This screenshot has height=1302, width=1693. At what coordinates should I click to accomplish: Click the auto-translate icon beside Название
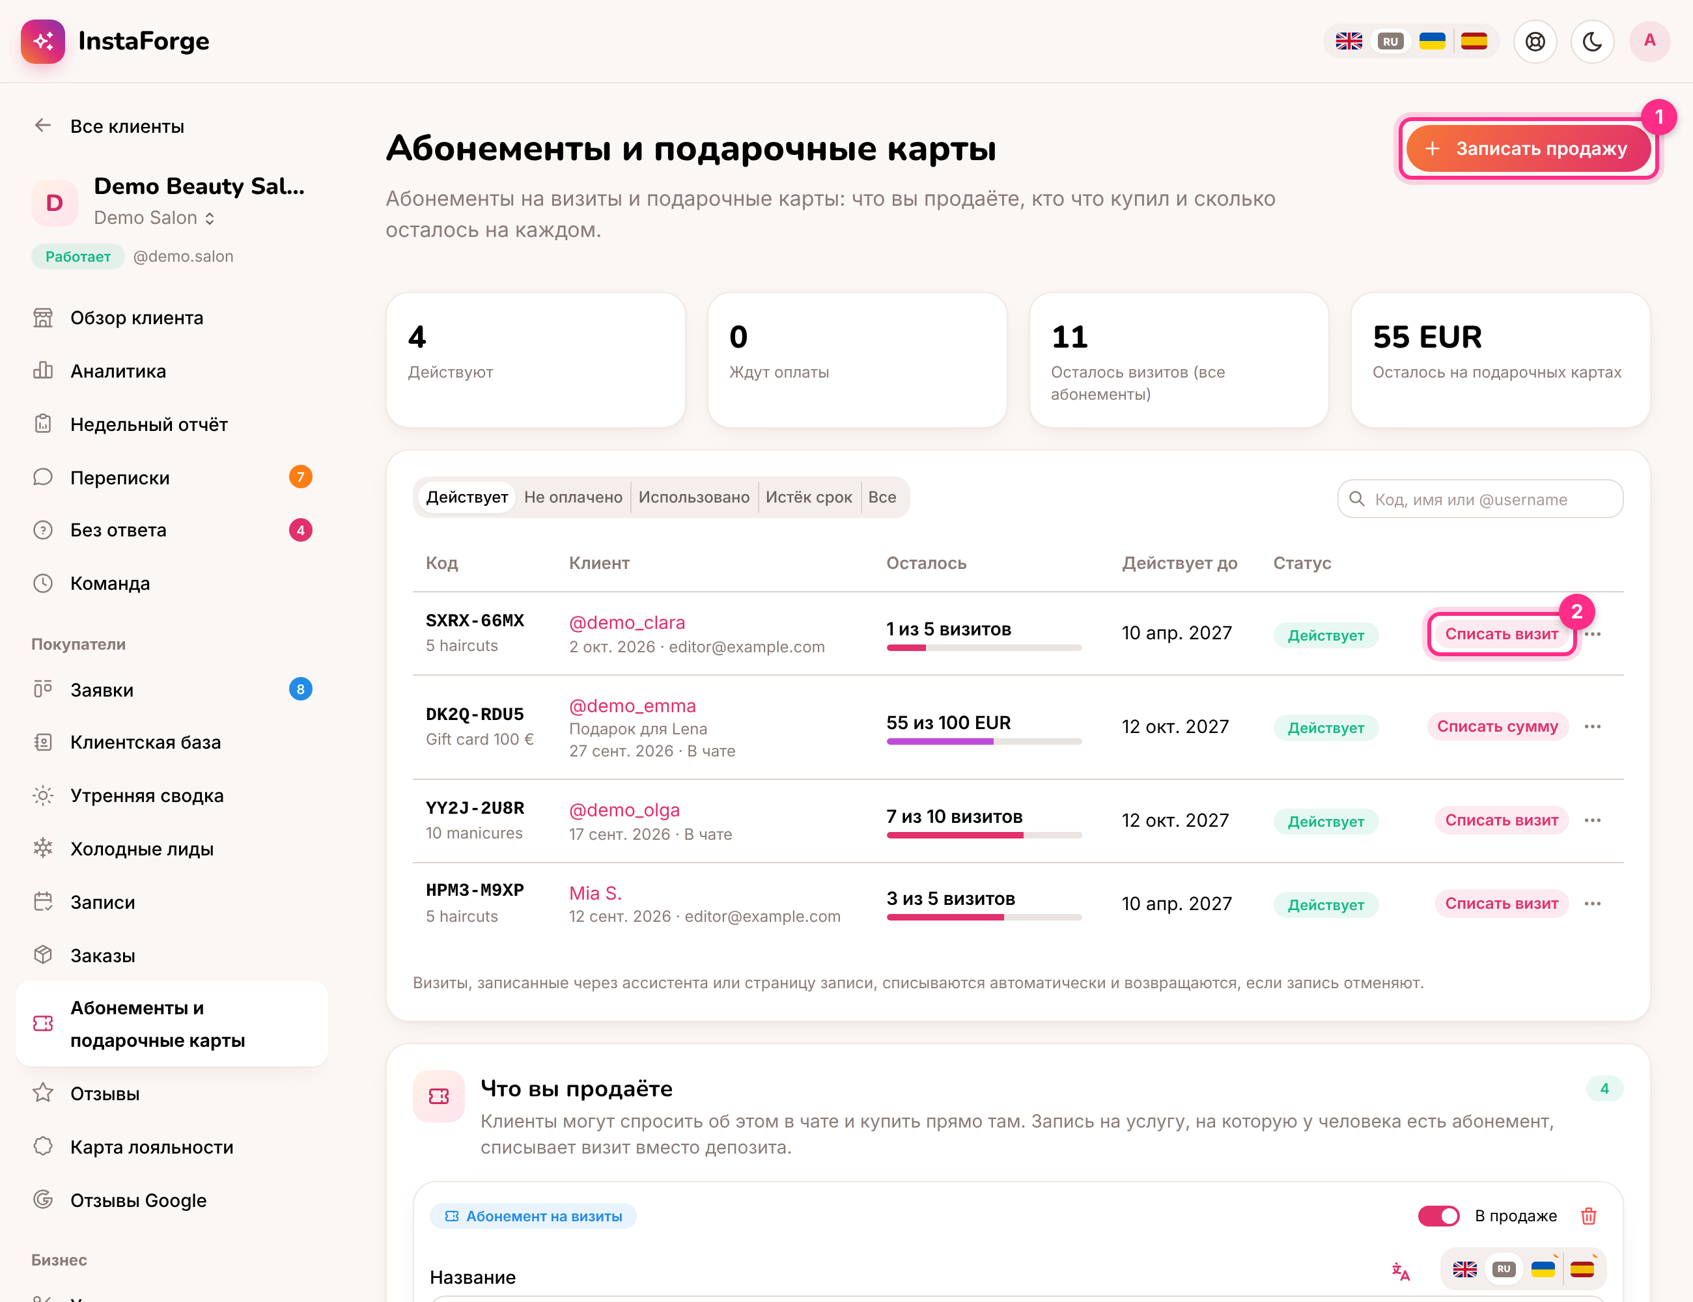coord(1400,1271)
